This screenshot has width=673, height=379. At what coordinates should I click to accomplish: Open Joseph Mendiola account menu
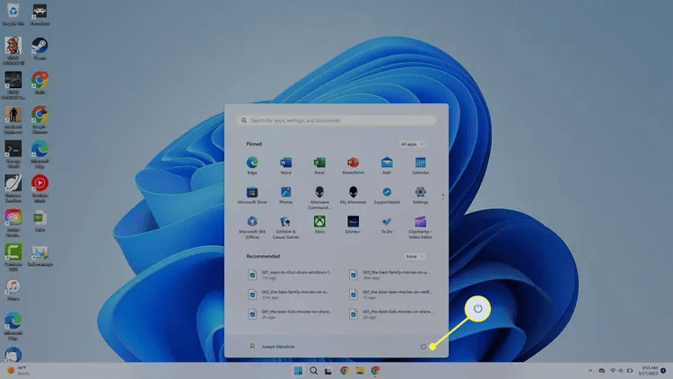pyautogui.click(x=272, y=347)
